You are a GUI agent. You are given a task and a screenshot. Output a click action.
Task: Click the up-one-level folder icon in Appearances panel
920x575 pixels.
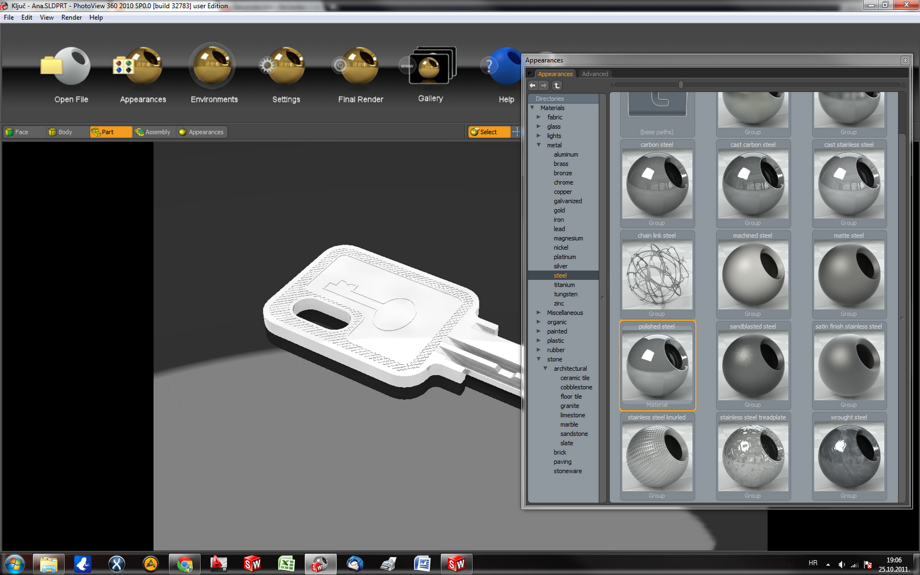click(x=557, y=85)
